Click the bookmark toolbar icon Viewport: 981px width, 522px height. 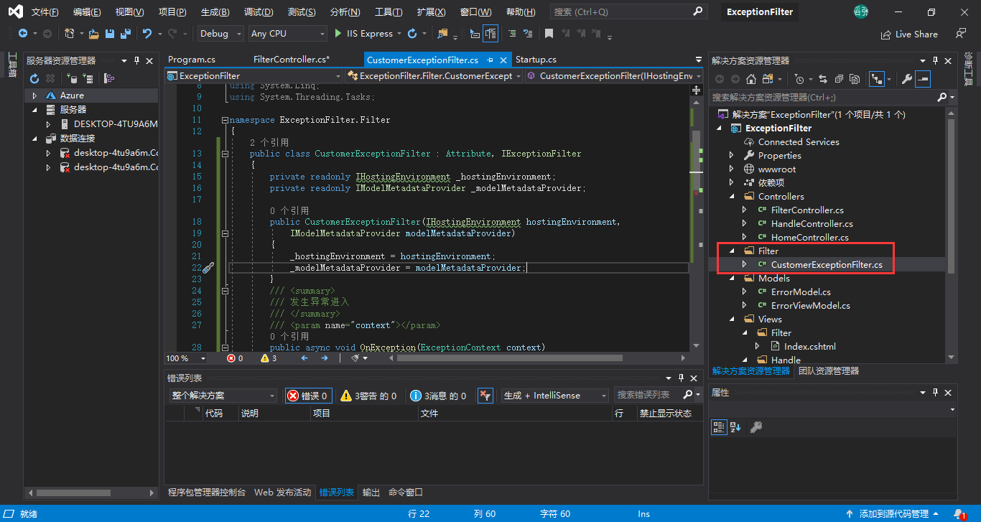point(549,34)
